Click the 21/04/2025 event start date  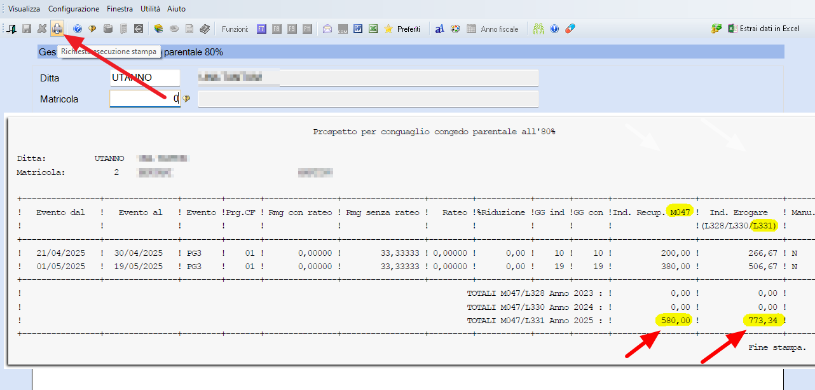tap(60, 253)
